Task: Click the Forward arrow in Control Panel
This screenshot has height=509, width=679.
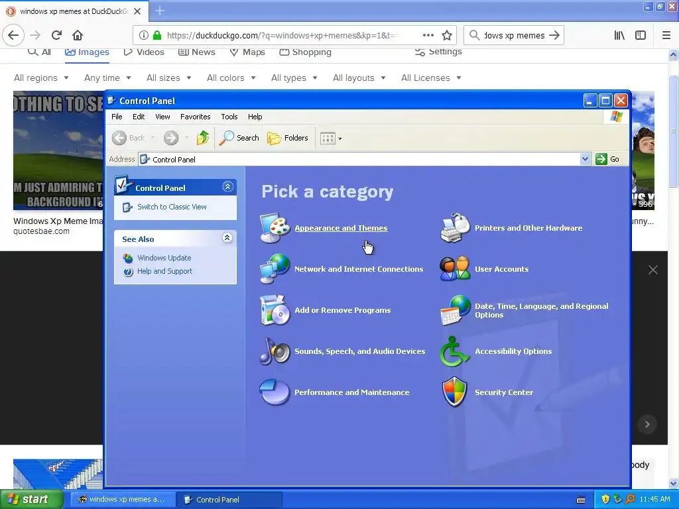Action: [171, 138]
